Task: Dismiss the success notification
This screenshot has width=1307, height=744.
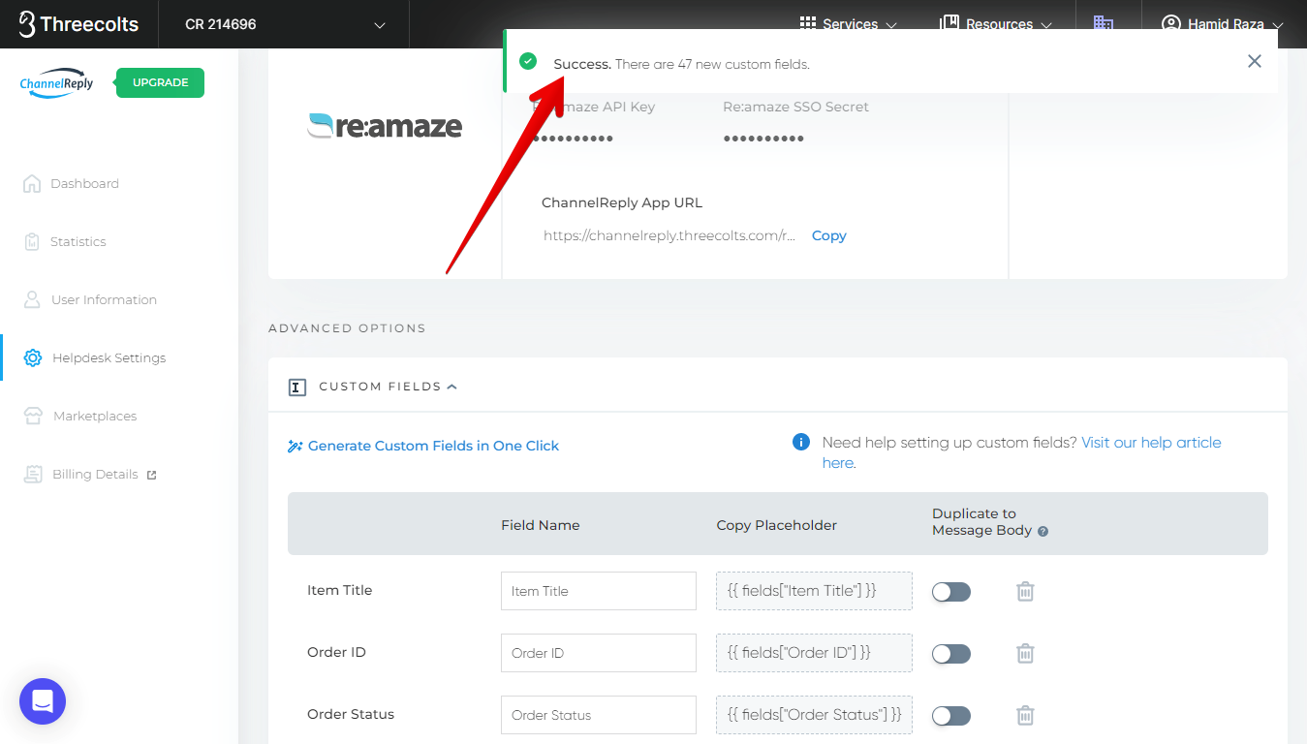Action: (1255, 61)
